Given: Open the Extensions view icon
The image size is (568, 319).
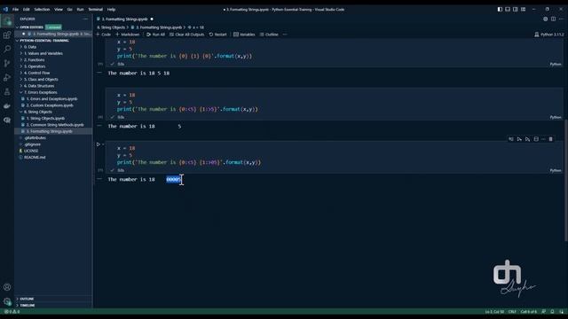Looking at the screenshot, I should (x=7, y=35).
